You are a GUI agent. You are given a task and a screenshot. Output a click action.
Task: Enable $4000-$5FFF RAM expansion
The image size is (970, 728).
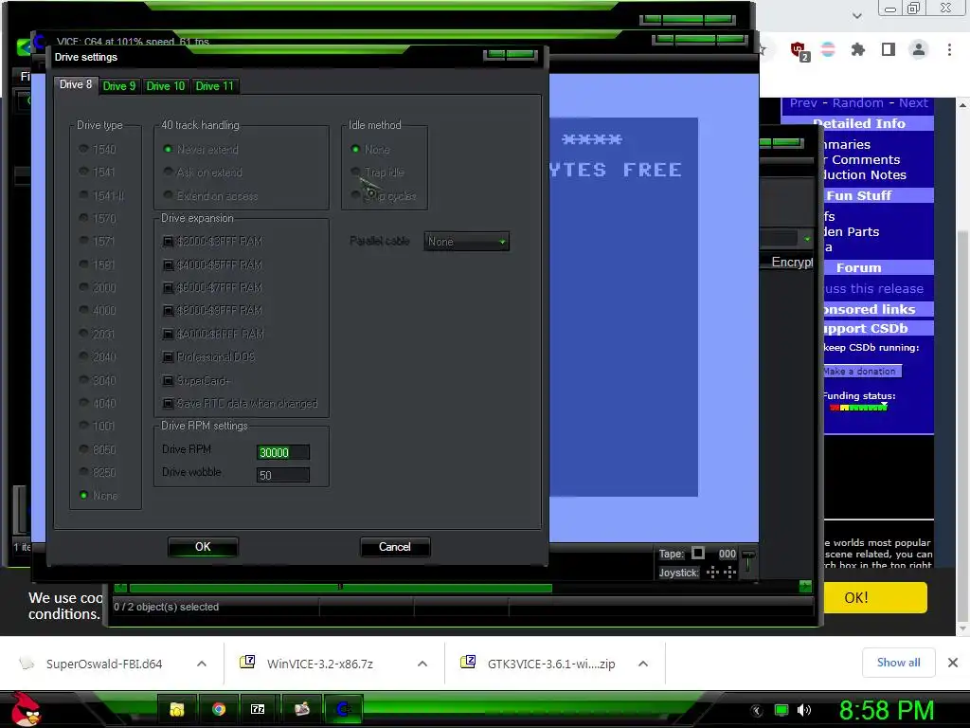pyautogui.click(x=212, y=265)
